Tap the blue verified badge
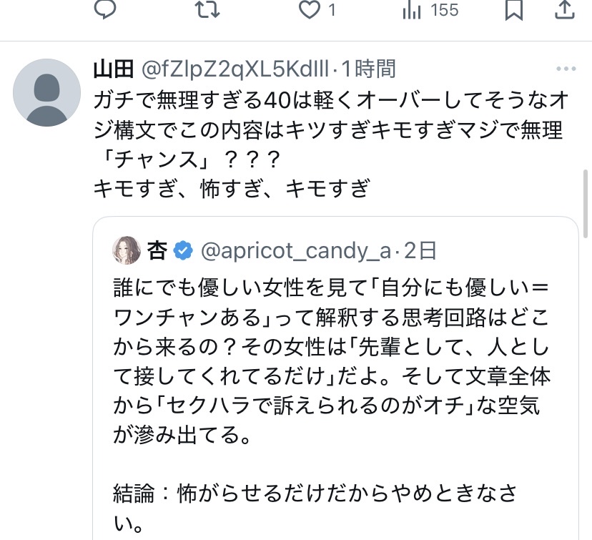Viewport: 592px width, 540px height. [184, 250]
